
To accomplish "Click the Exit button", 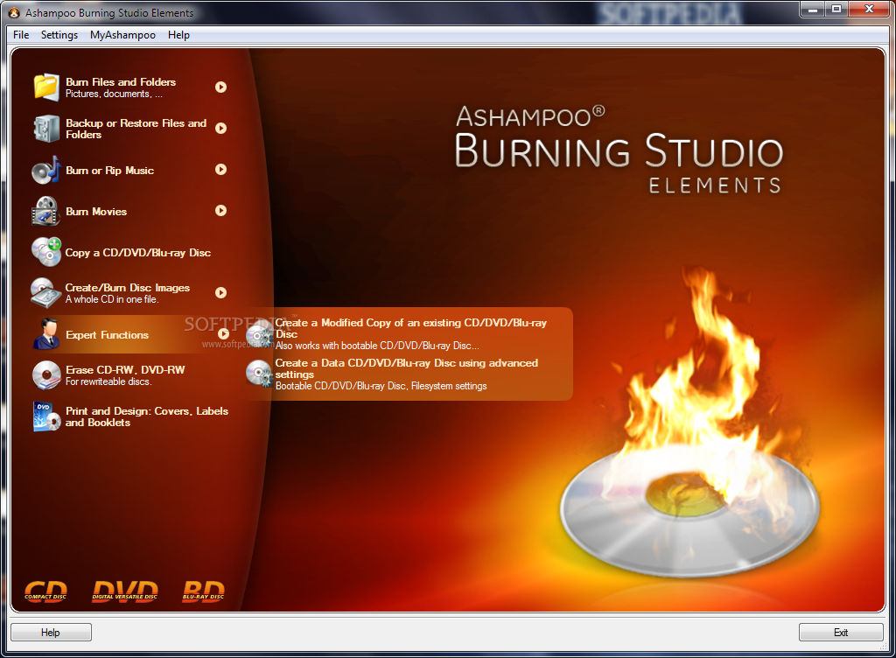I will (841, 633).
